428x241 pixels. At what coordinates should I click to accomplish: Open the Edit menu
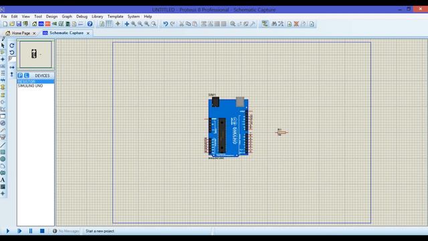(x=14, y=17)
